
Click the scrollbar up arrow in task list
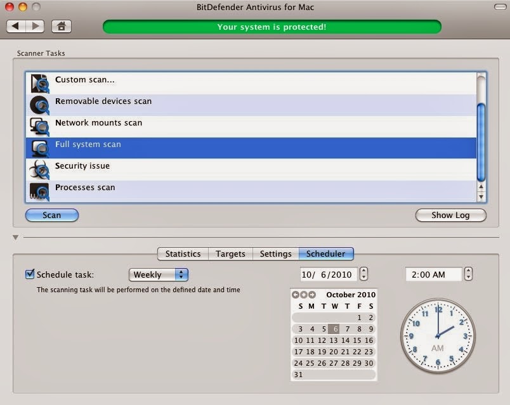coord(481,187)
